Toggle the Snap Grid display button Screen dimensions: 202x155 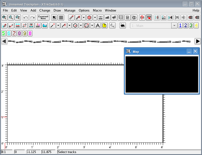pyautogui.click(x=61, y=17)
